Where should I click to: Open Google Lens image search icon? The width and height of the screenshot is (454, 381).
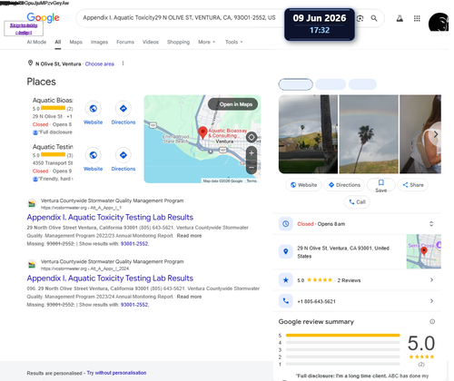[360, 18]
